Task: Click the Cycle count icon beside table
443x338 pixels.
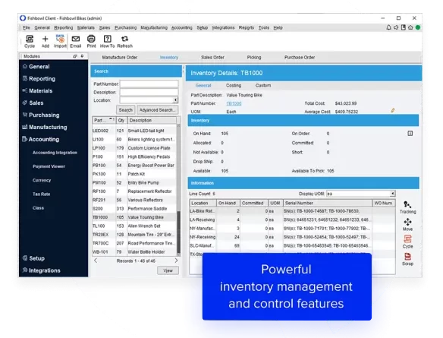Action: click(407, 242)
